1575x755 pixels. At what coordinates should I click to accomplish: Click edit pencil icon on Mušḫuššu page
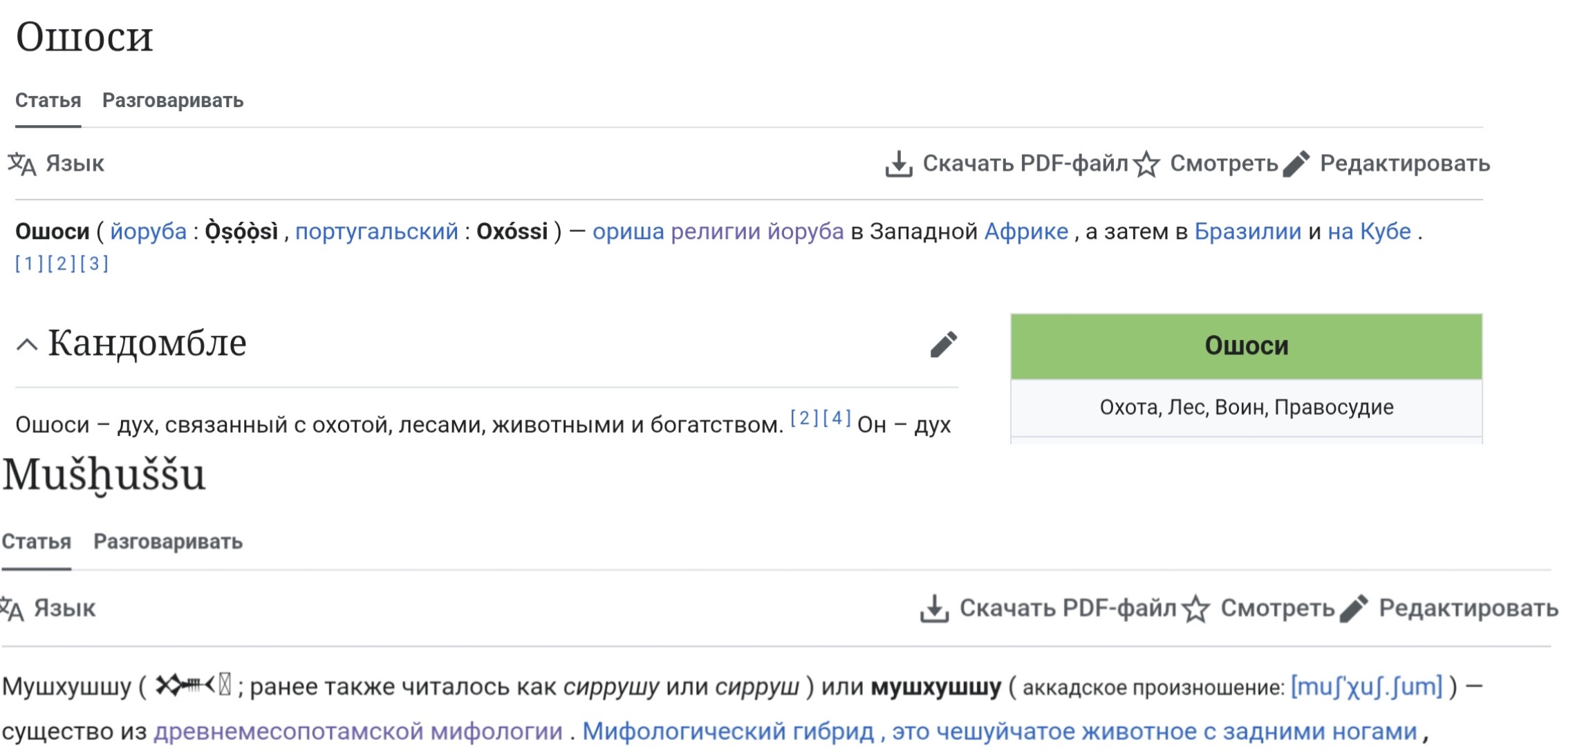point(1353,609)
